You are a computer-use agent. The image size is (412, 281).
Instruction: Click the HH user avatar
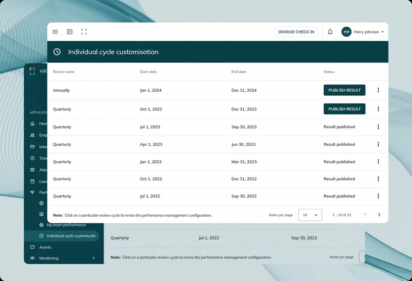point(346,32)
